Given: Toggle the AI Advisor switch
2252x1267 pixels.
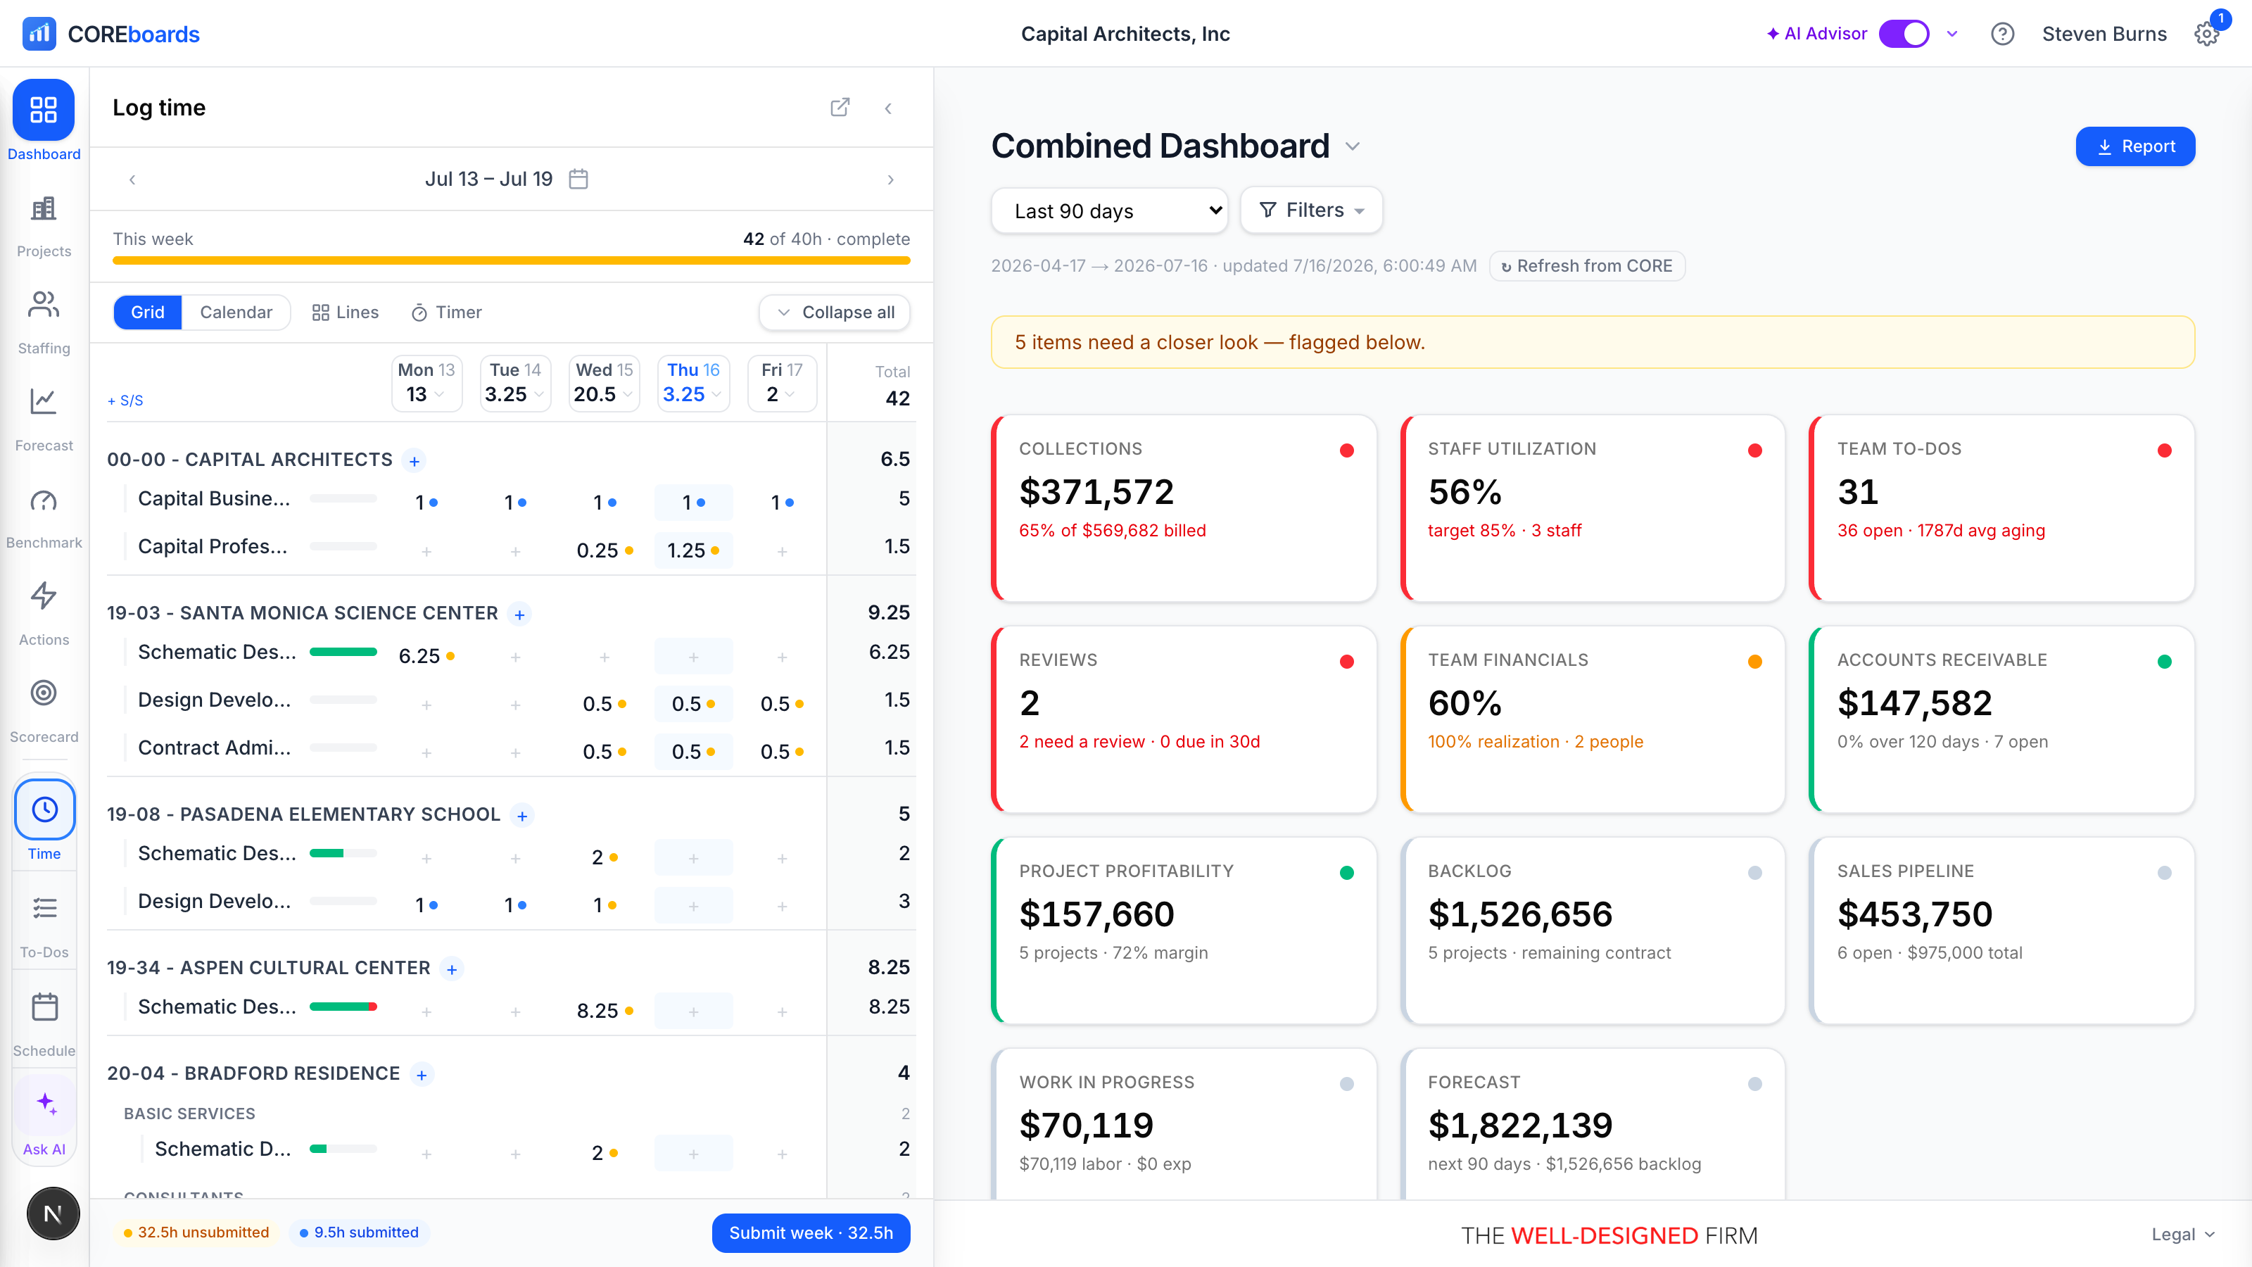Looking at the screenshot, I should (1903, 34).
